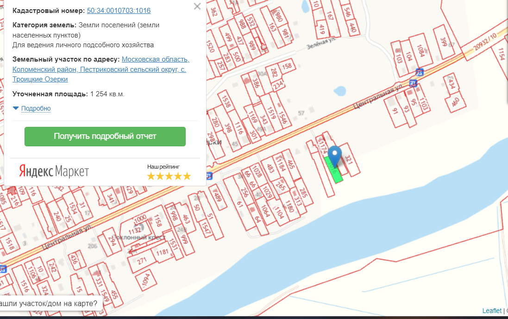Select parcel 1106 on the map

point(31,272)
